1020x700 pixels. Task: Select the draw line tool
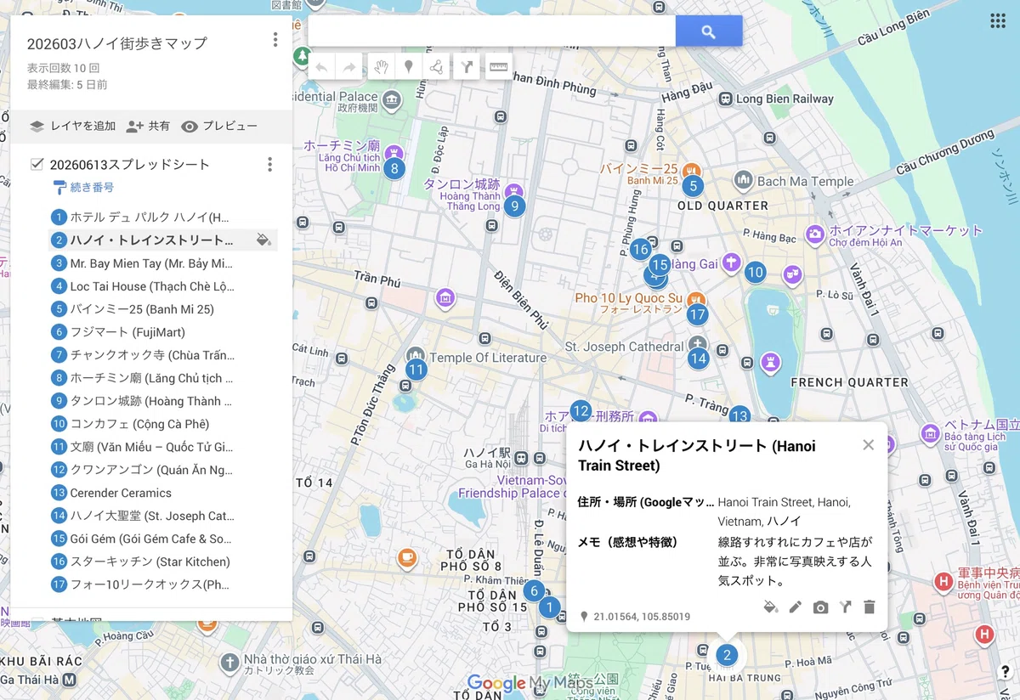[436, 67]
